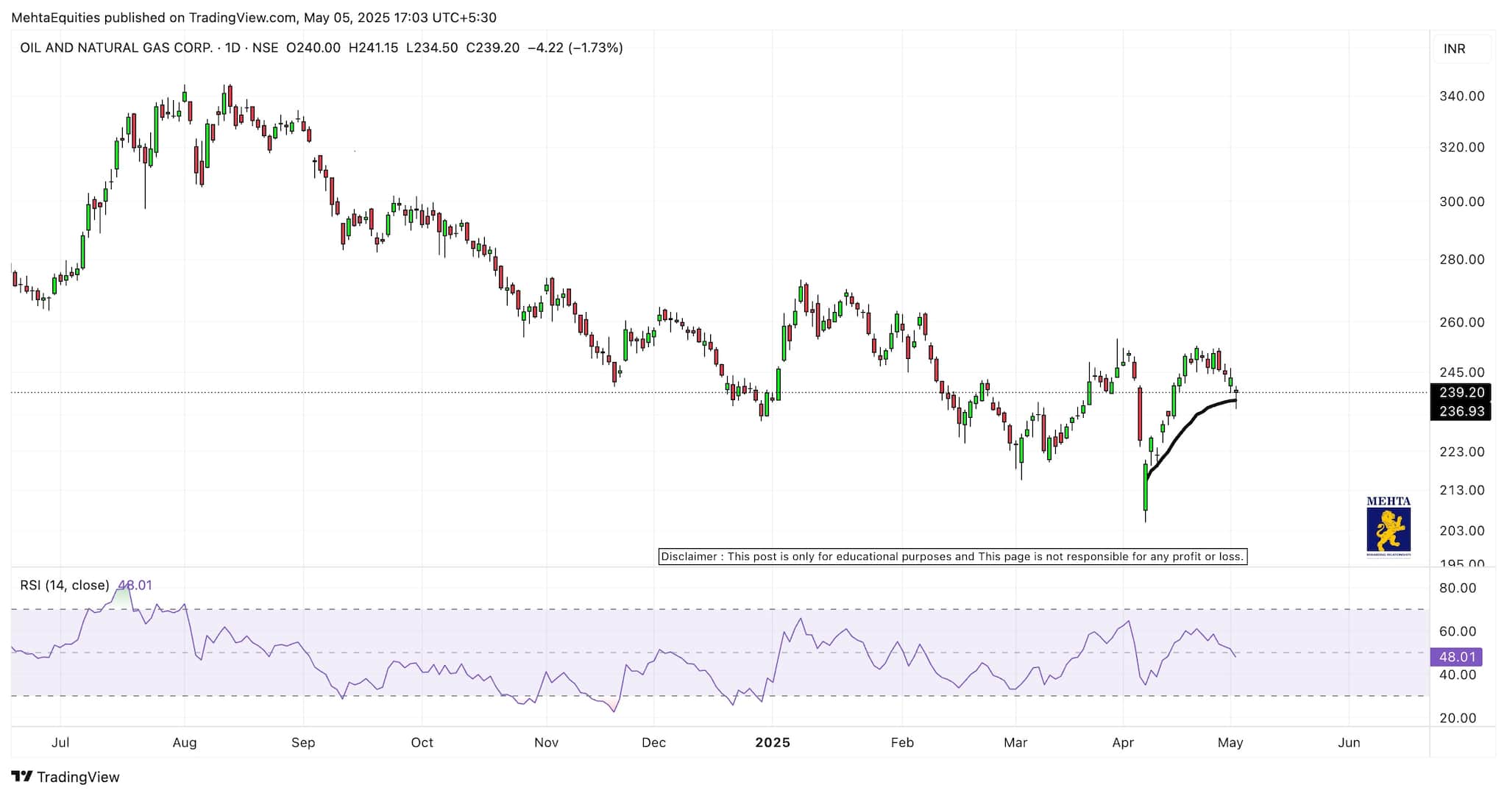
Task: Click the 340.00 price axis label
Action: (x=1461, y=96)
